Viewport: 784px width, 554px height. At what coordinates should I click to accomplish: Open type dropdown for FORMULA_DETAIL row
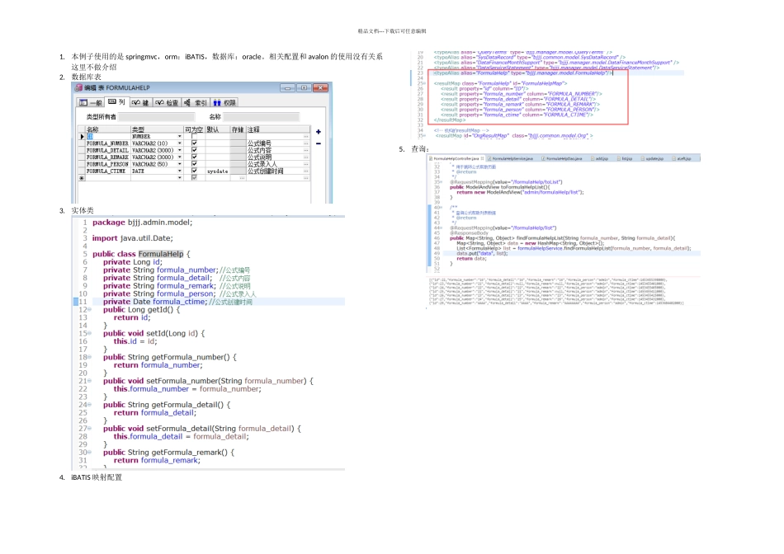tap(180, 150)
